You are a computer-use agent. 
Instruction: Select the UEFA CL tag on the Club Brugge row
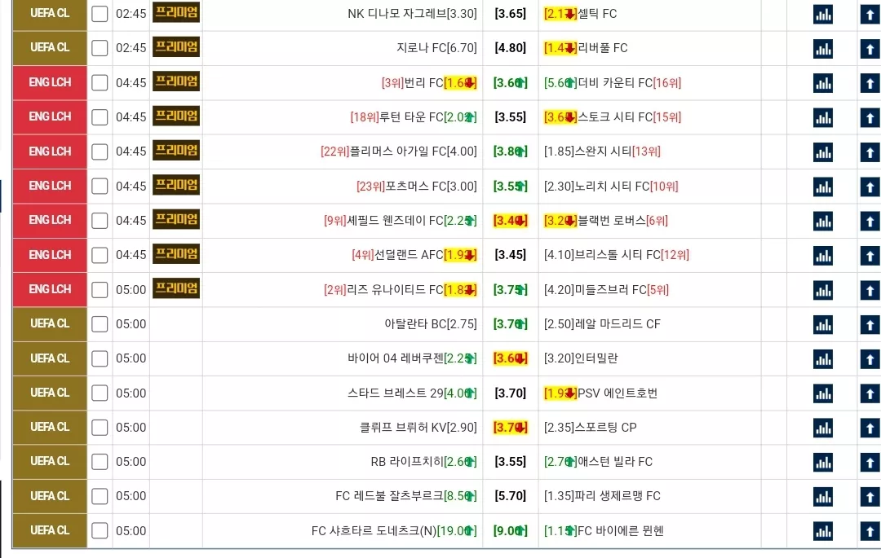coord(50,427)
